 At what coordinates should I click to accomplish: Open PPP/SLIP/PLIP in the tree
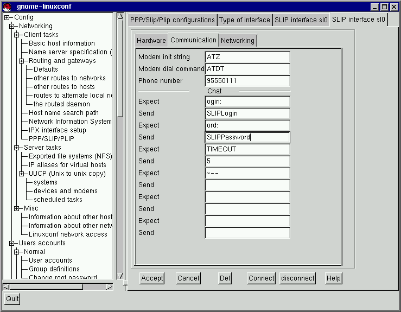click(x=52, y=139)
